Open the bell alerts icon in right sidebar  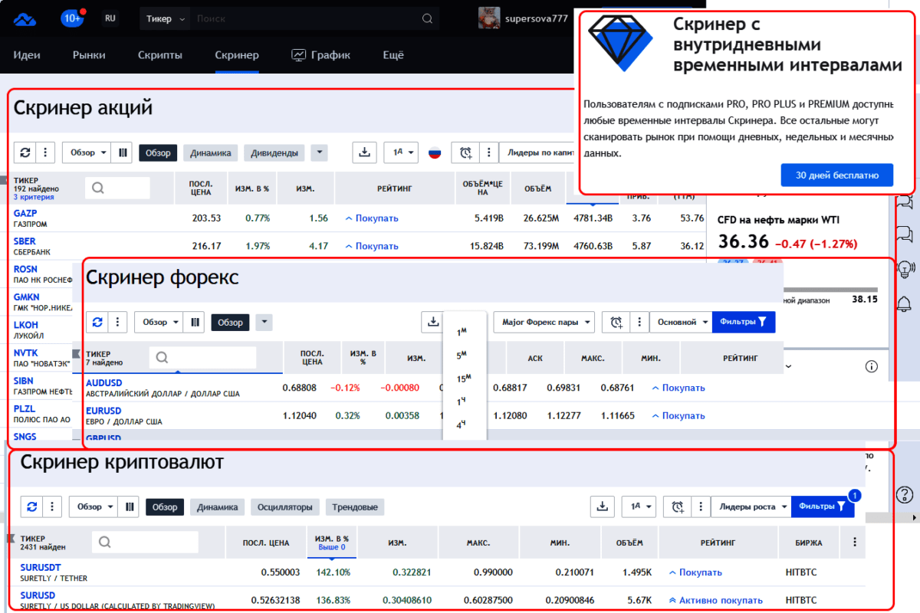904,302
